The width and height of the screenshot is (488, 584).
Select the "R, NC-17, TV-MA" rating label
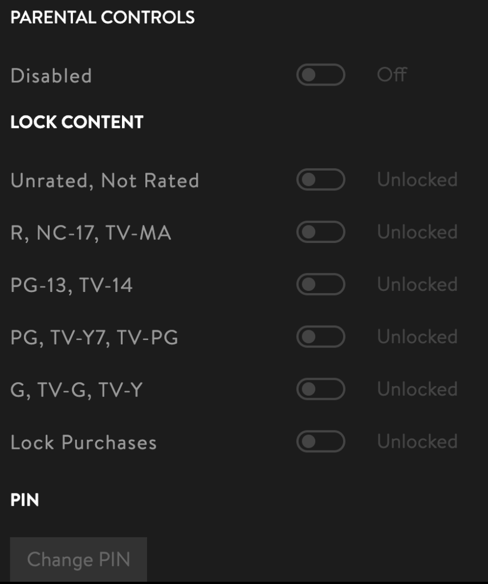tap(91, 233)
